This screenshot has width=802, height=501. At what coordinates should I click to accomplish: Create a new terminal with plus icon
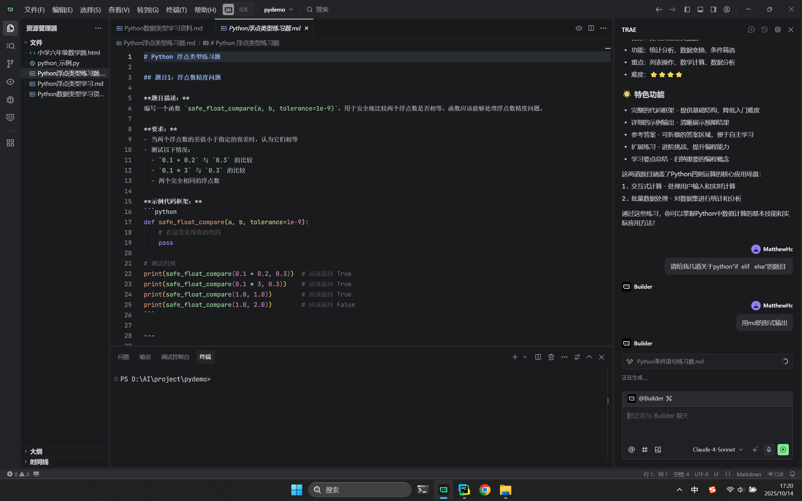point(515,357)
